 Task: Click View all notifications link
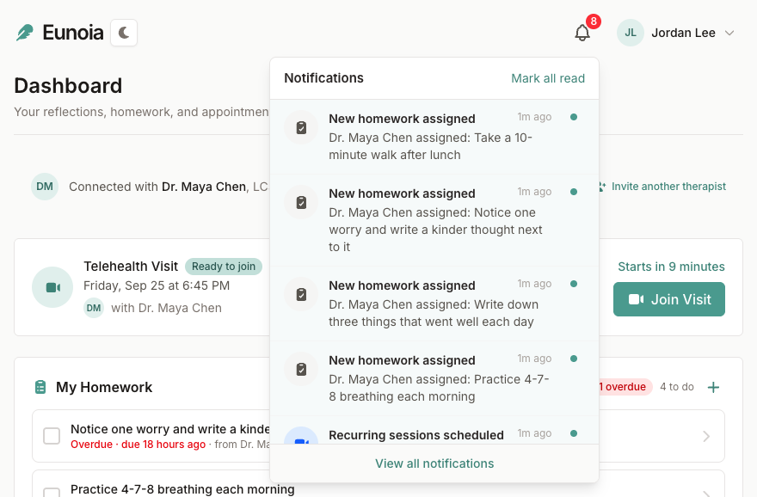click(434, 463)
